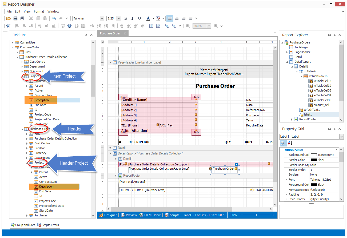Click the Save report disk icon
Image resolution: width=347 pixels, height=238 pixels.
point(15,18)
